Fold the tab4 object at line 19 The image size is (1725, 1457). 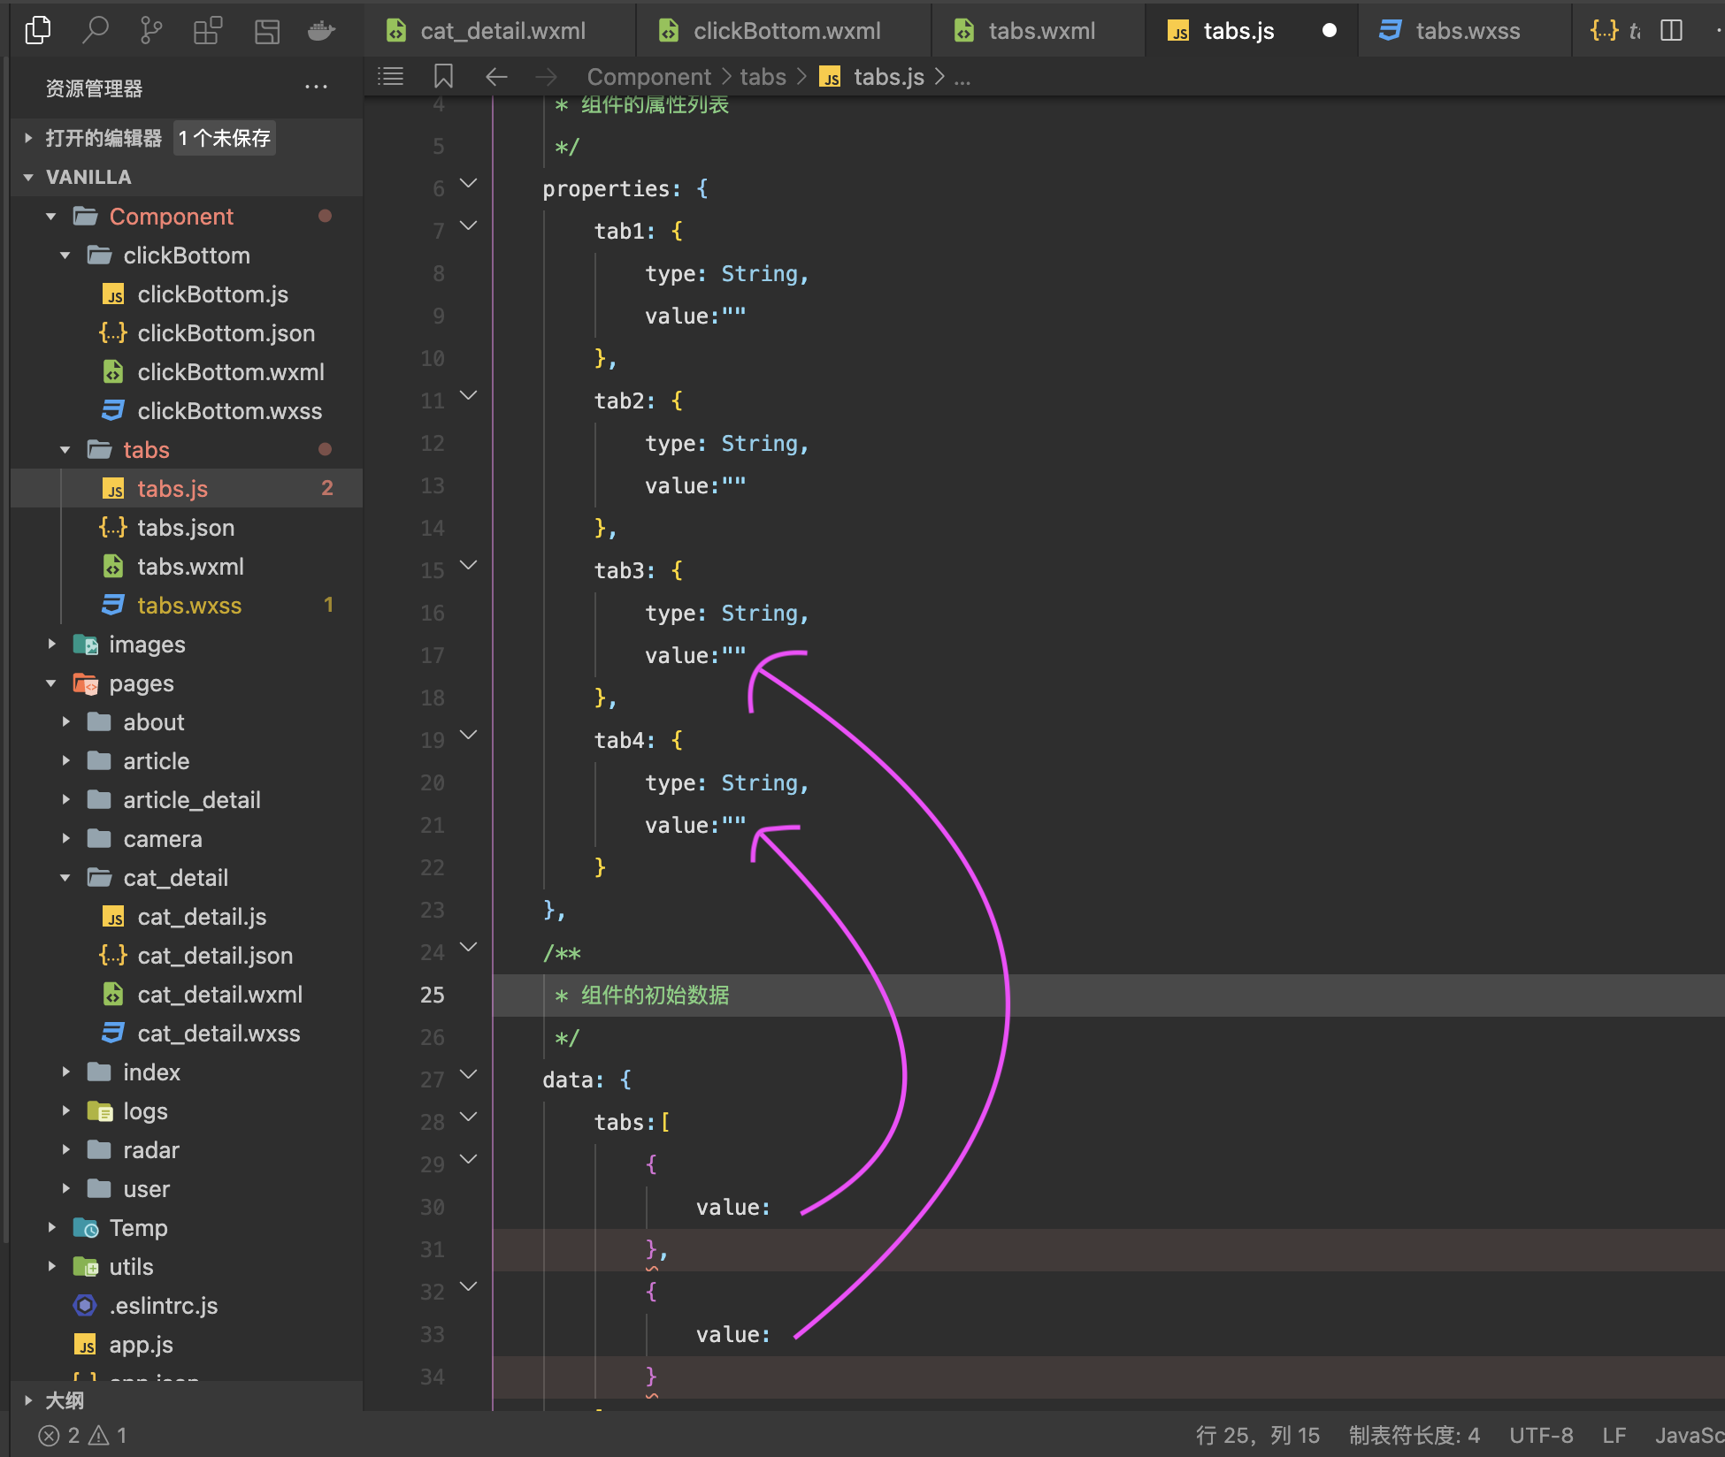(x=469, y=736)
